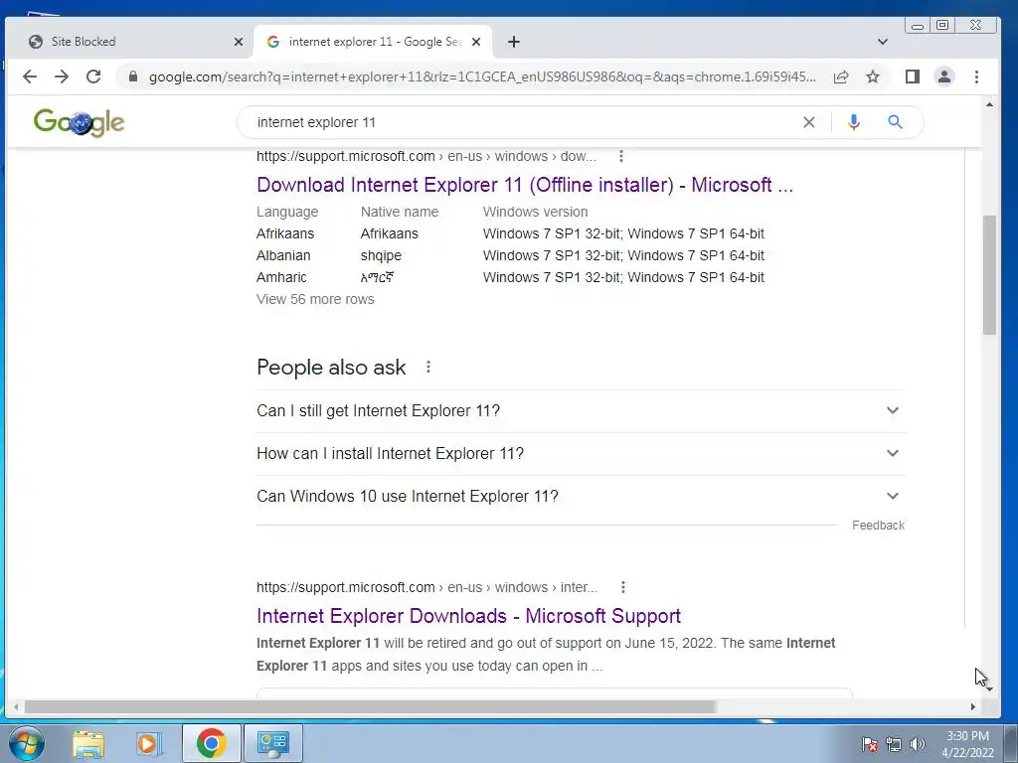This screenshot has width=1018, height=763.
Task: Open the tab search chevron in title bar
Action: tap(883, 42)
